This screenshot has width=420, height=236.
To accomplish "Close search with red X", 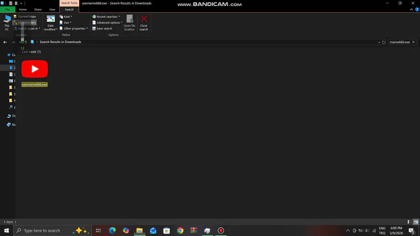I will tap(144, 23).
